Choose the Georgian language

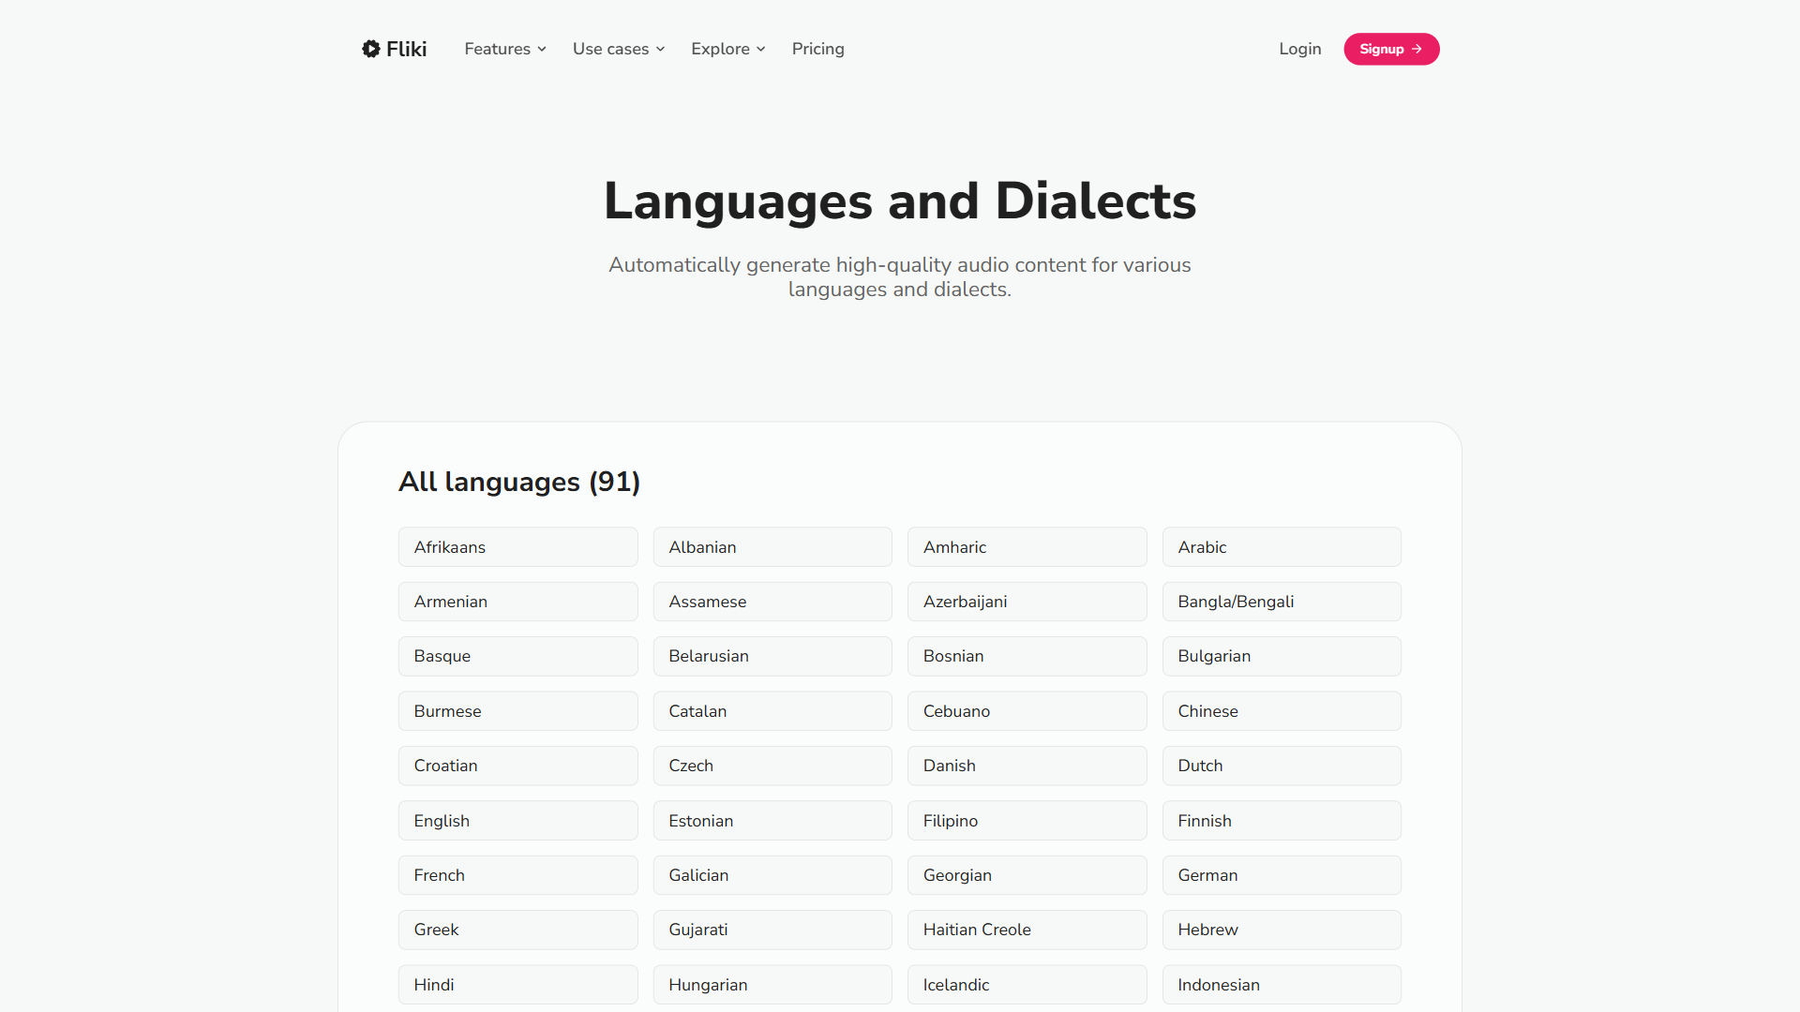click(1027, 875)
